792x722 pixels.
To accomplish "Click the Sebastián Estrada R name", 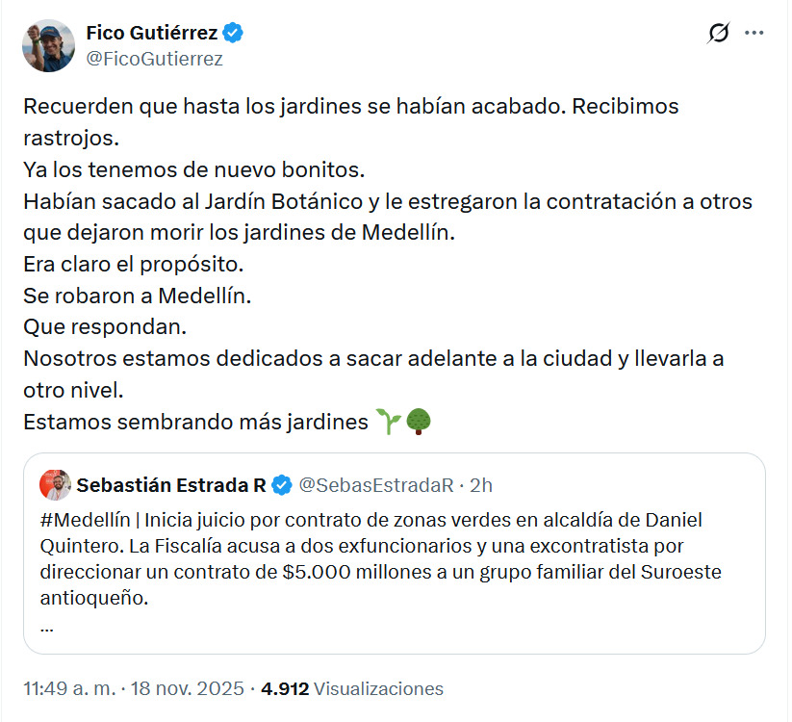I will (x=171, y=485).
